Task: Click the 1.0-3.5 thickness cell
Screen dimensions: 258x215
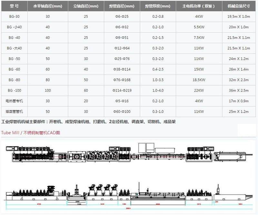Action: pyautogui.click(x=158, y=80)
